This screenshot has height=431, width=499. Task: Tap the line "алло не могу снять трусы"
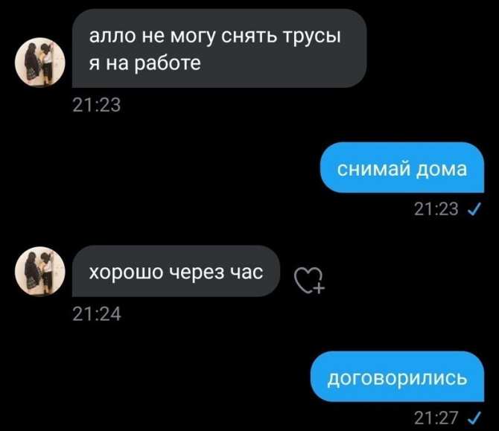pyautogui.click(x=214, y=36)
